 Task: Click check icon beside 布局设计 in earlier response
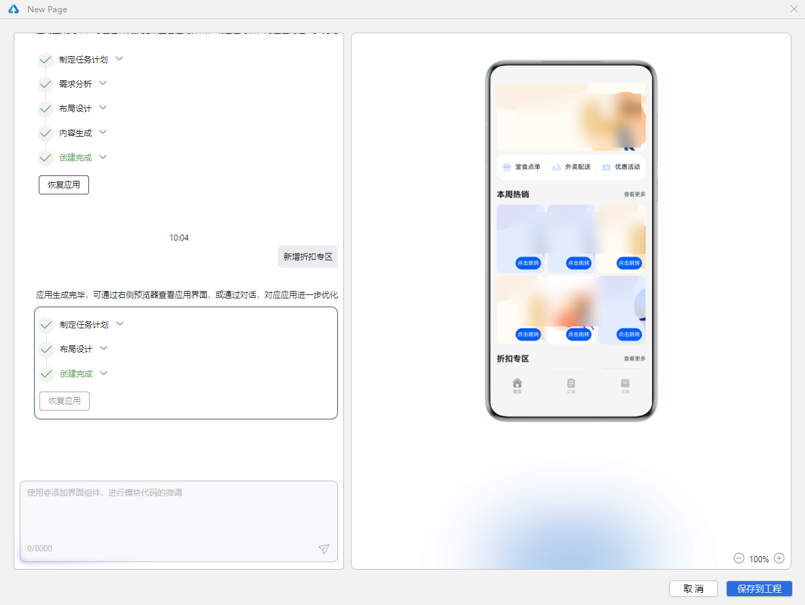(x=46, y=109)
